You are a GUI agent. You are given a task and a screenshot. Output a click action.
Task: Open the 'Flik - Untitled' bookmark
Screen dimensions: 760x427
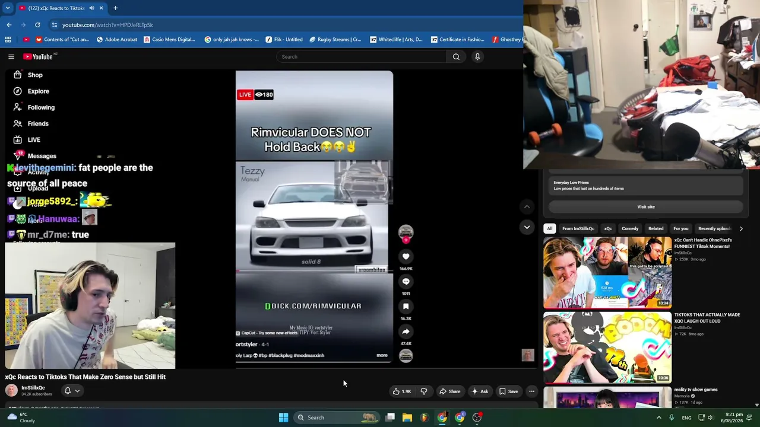284,40
